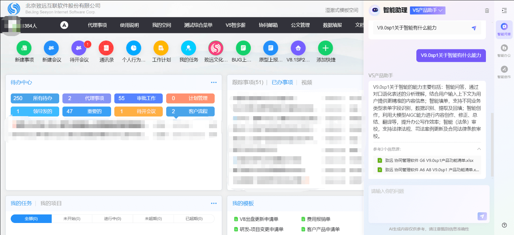Click the 致远文化 red logo icon

pos(216,48)
